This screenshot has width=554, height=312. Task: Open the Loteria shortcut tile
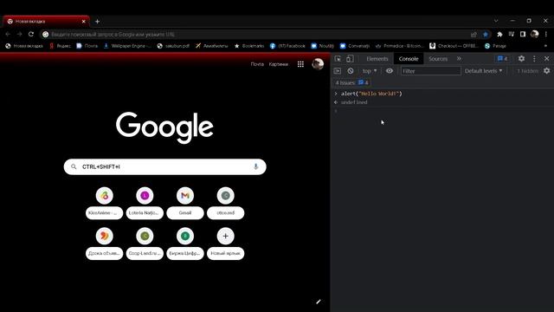(x=145, y=204)
